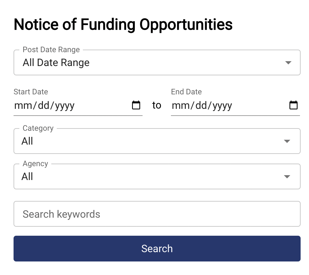Select the day segment of Start Date
This screenshot has height=275, width=309.
click(43, 106)
